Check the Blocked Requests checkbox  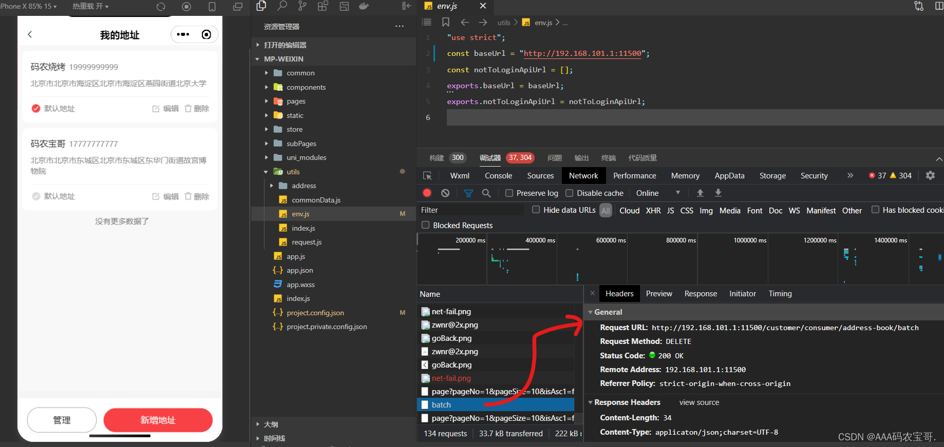click(x=425, y=225)
